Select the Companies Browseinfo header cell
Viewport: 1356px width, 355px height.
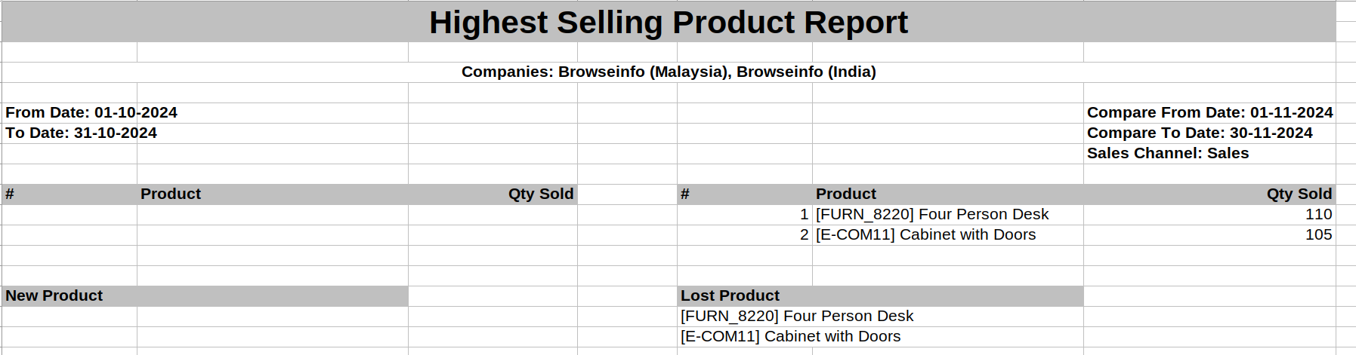(669, 72)
